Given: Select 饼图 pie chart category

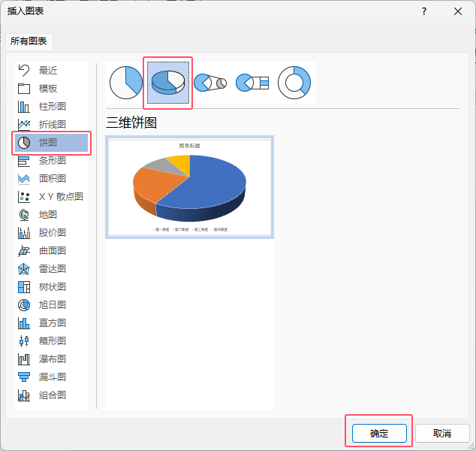Looking at the screenshot, I should coord(51,143).
